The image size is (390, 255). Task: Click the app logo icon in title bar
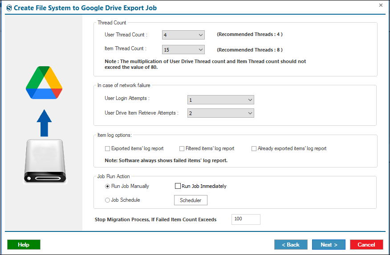click(x=9, y=8)
